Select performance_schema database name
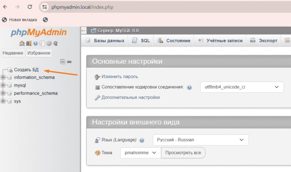 [36, 93]
